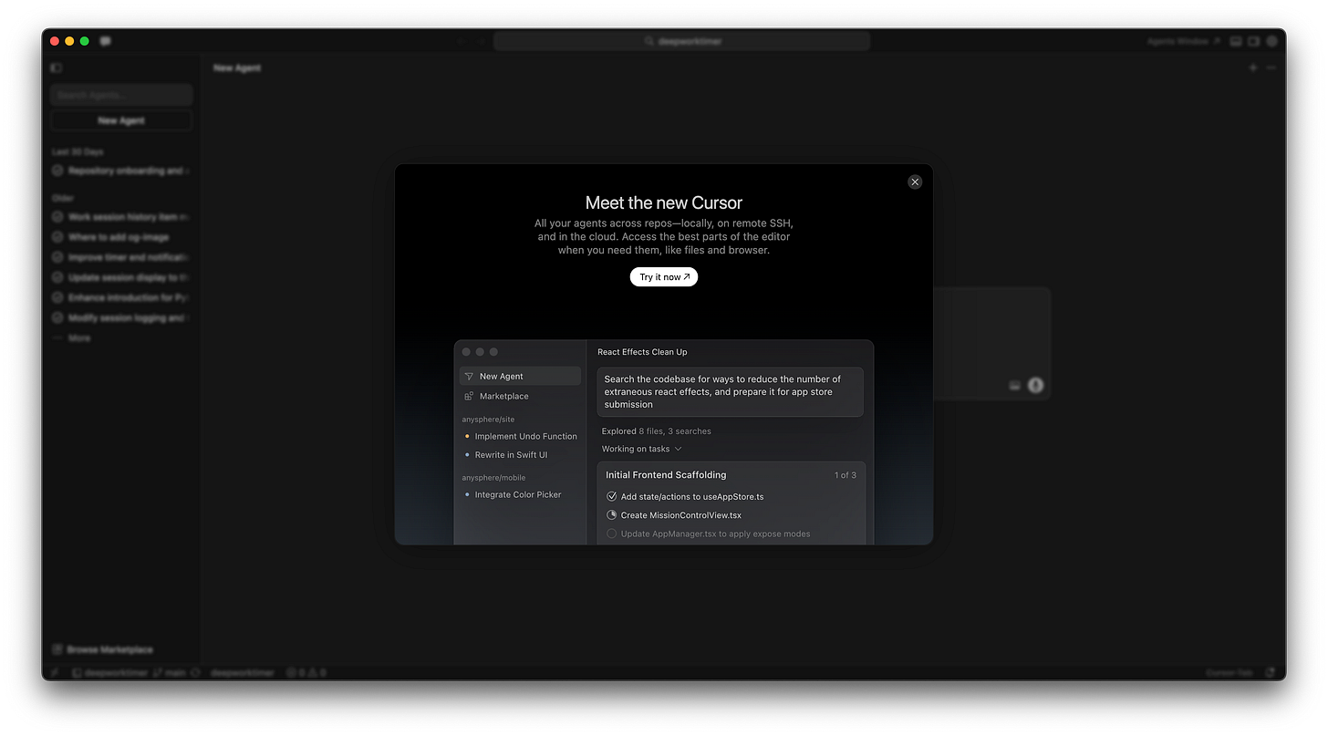Image resolution: width=1328 pixels, height=736 pixels.
Task: Click the anysphere/mobile group label
Action: (x=493, y=477)
